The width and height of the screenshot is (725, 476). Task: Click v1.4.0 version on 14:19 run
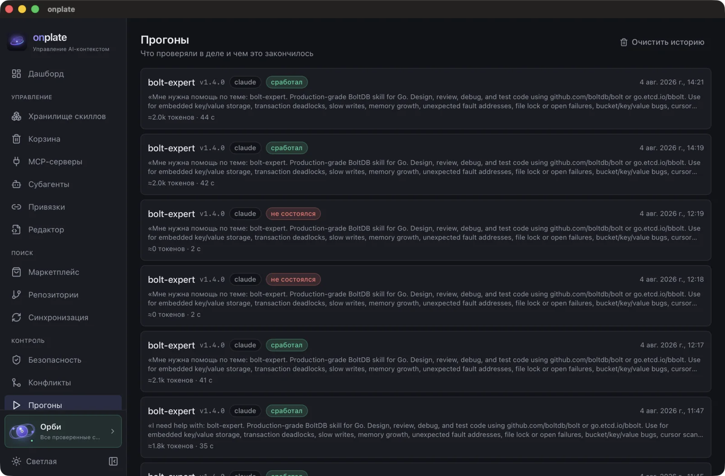click(x=212, y=148)
